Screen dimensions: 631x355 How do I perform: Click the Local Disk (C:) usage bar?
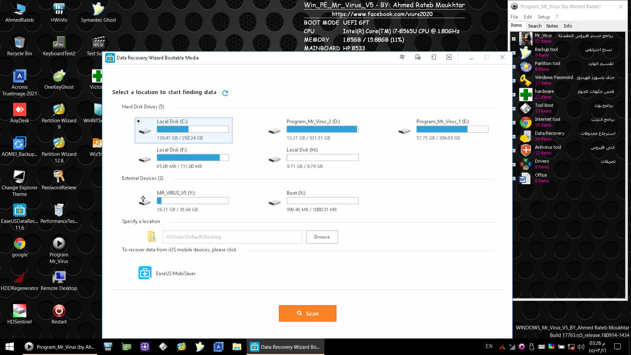(193, 129)
